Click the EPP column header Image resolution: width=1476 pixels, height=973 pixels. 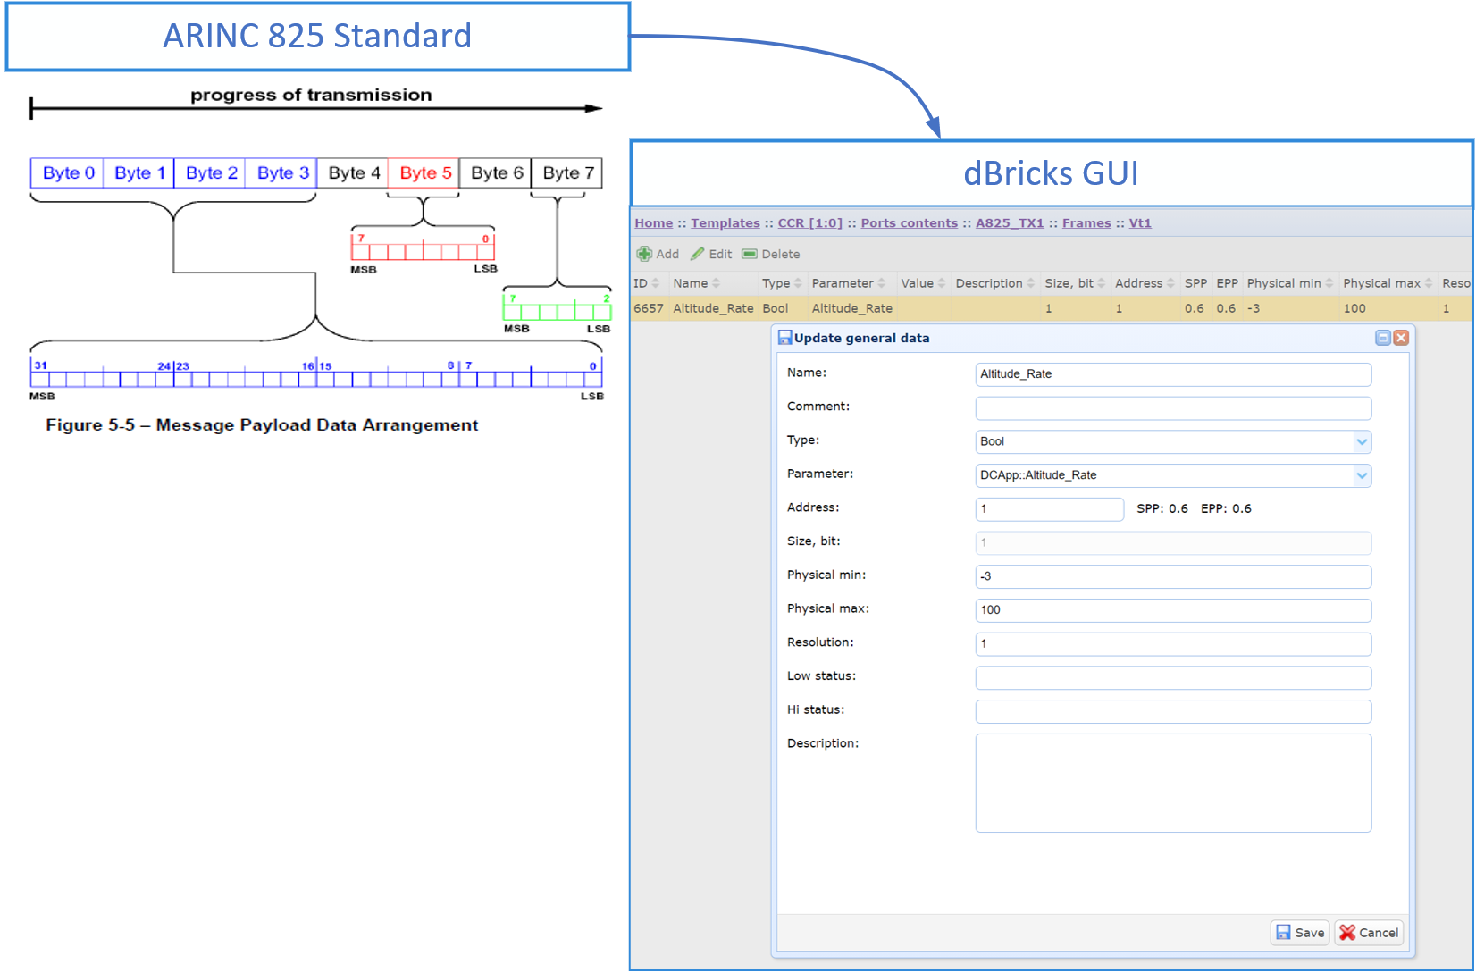tap(1227, 283)
